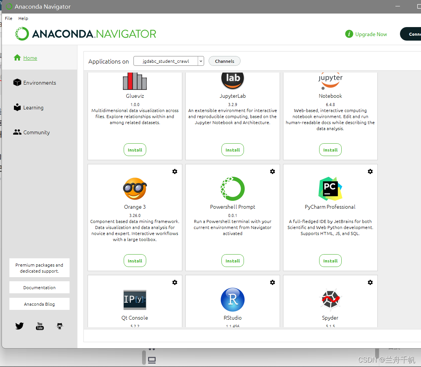Click the Qt Console app title
This screenshot has width=421, height=367.
135,318
